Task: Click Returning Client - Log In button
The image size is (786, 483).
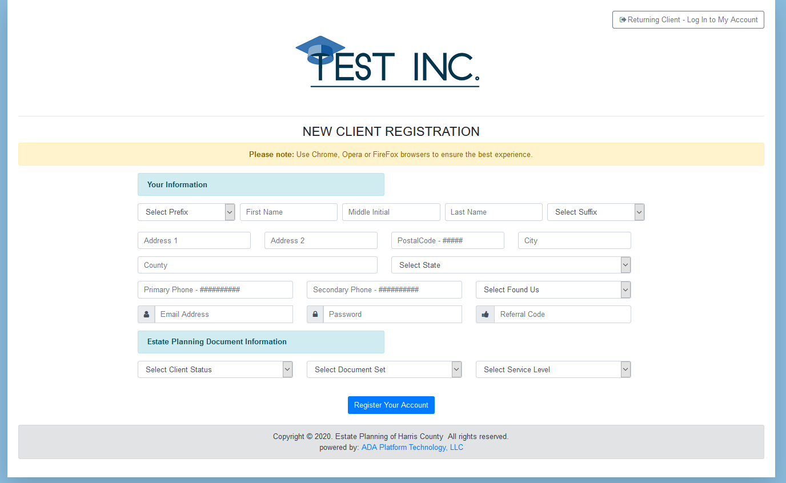Action: coord(688,20)
